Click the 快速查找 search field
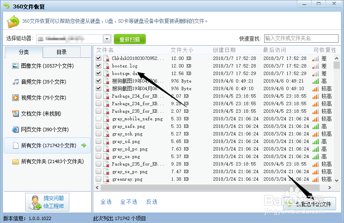 [301, 39]
